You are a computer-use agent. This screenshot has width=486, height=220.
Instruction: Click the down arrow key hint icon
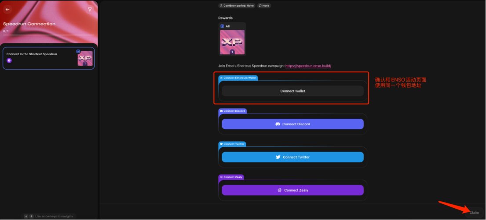pos(26,216)
